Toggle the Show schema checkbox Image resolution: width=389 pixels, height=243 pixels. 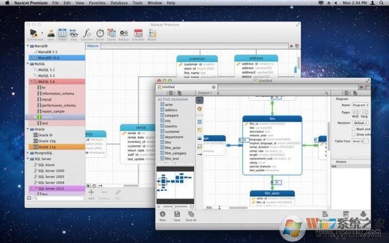pos(353,134)
